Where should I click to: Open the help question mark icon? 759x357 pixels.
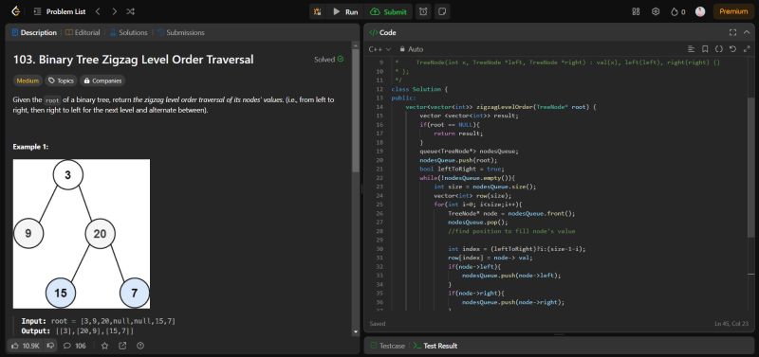click(140, 346)
